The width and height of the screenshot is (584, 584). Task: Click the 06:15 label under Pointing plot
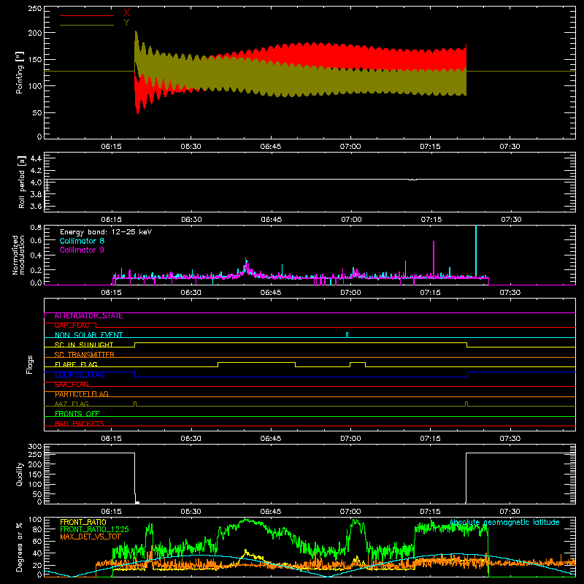point(112,147)
